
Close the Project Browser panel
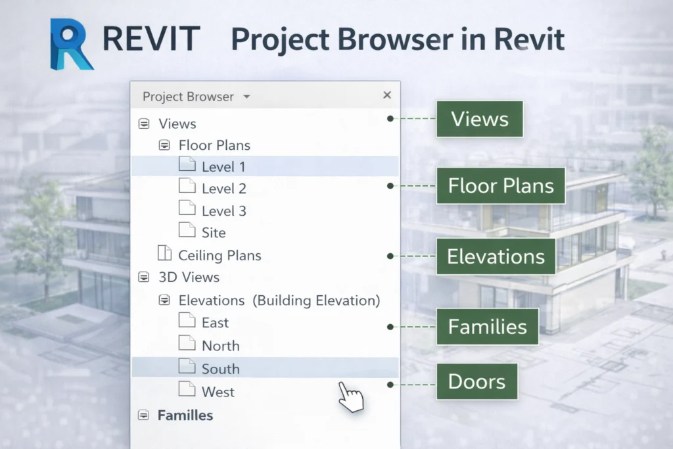point(386,95)
